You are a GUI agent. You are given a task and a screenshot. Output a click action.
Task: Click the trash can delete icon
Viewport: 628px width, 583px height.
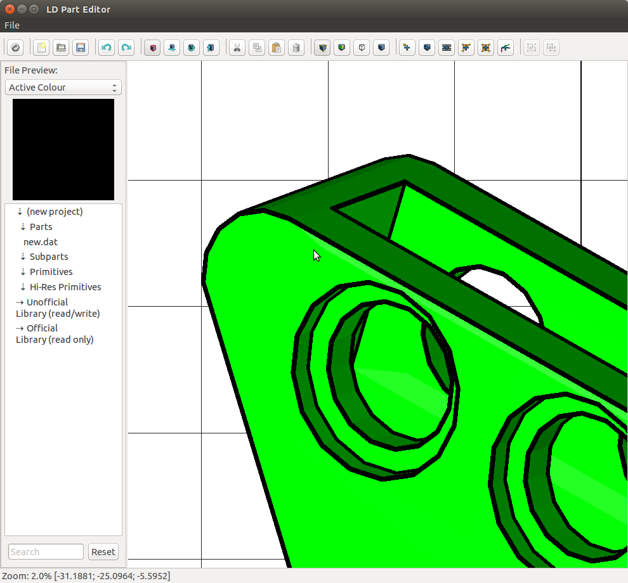click(296, 48)
